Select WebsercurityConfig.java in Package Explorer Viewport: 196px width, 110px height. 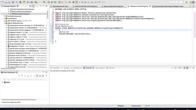(x=21, y=14)
